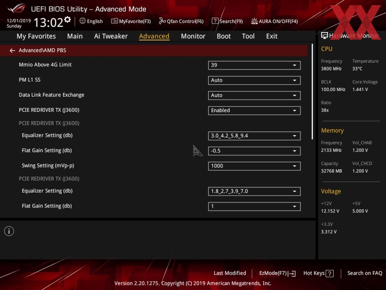The width and height of the screenshot is (386, 290).
Task: Click the CPU frequency 3800 MHz value
Action: pyautogui.click(x=331, y=69)
